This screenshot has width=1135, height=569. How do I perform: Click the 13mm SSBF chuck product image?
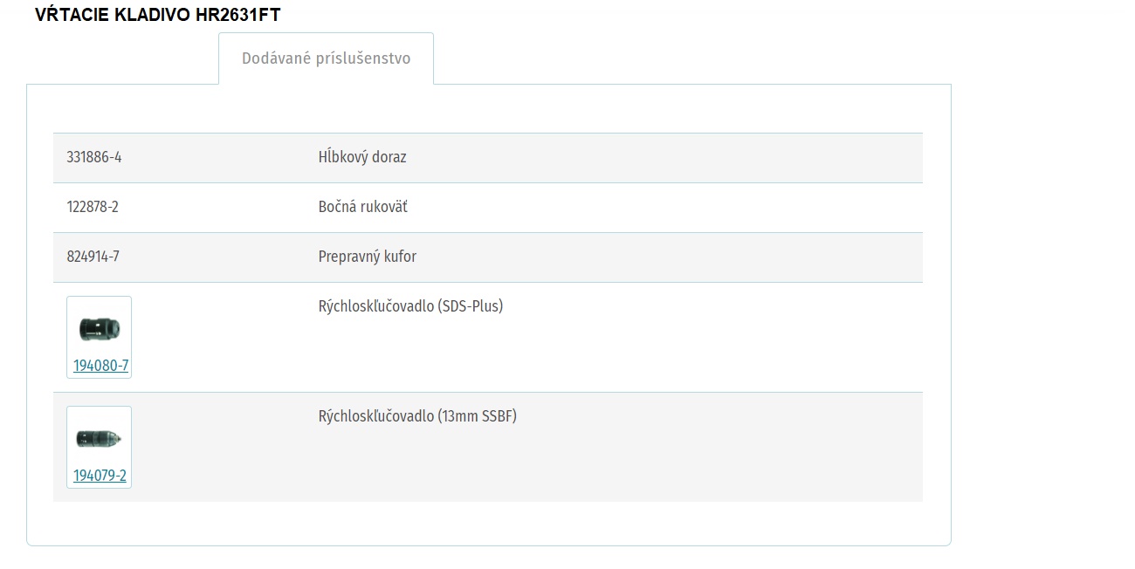[x=99, y=438]
